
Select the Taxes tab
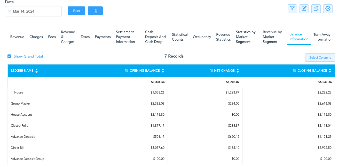tap(85, 37)
